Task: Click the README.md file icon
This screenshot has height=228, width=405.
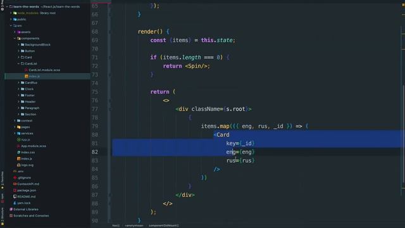Action: click(x=15, y=197)
